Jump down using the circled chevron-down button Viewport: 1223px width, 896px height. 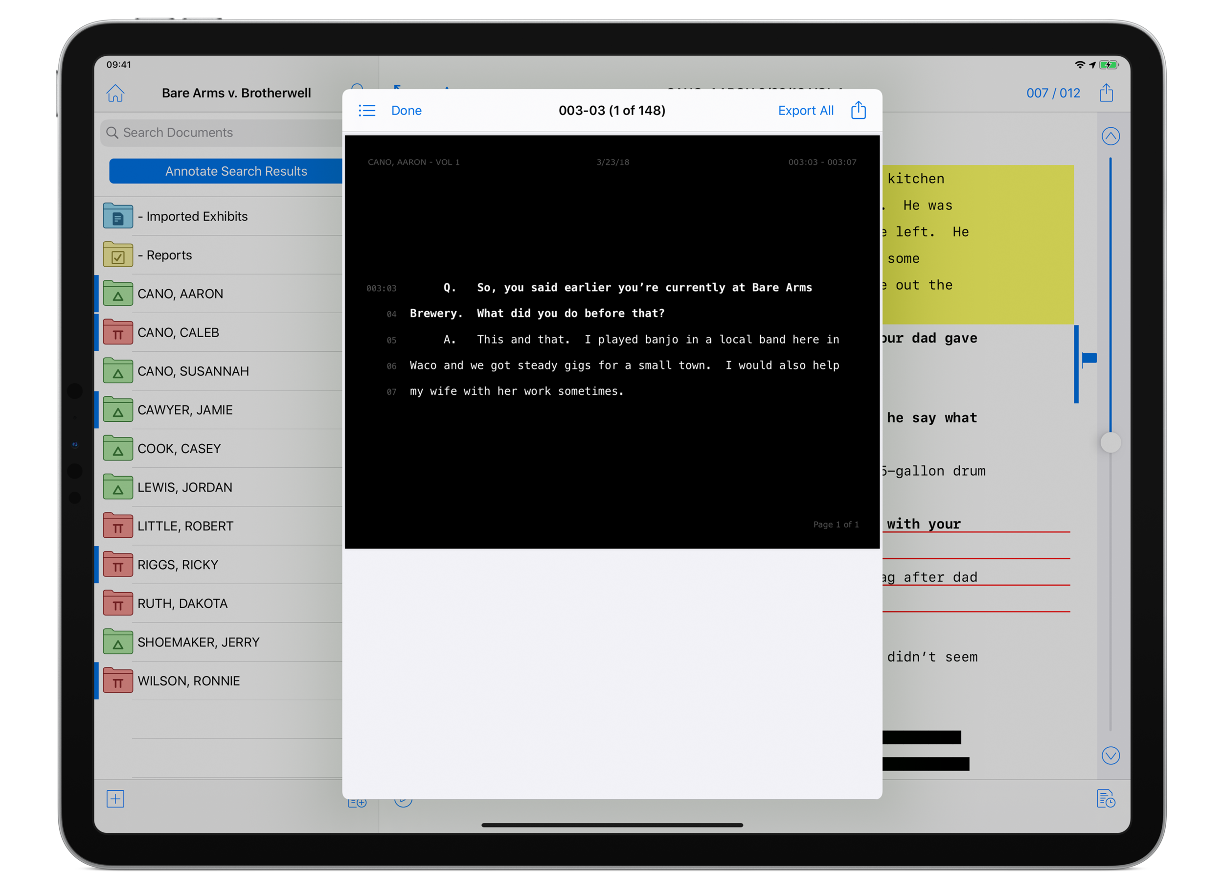[1110, 755]
